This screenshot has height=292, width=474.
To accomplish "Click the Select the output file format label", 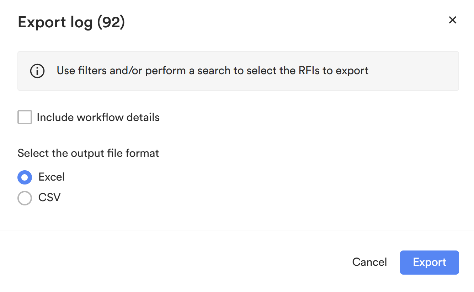I will (88, 153).
